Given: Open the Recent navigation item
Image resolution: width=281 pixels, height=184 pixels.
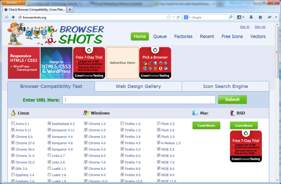Looking at the screenshot, I should tap(207, 36).
